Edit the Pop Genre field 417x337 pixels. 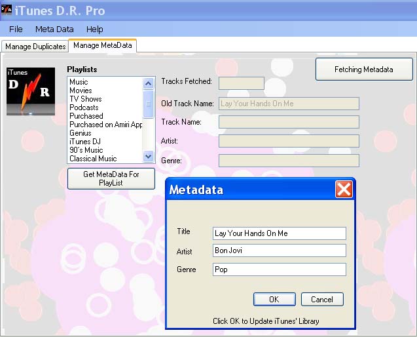(280, 269)
